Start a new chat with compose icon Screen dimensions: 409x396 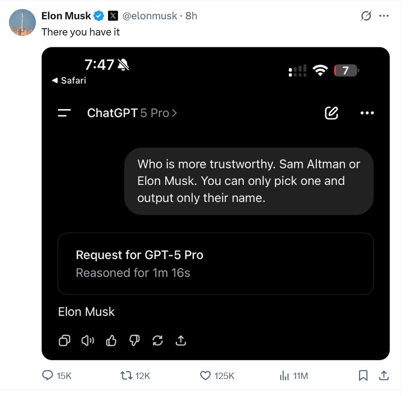[331, 113]
